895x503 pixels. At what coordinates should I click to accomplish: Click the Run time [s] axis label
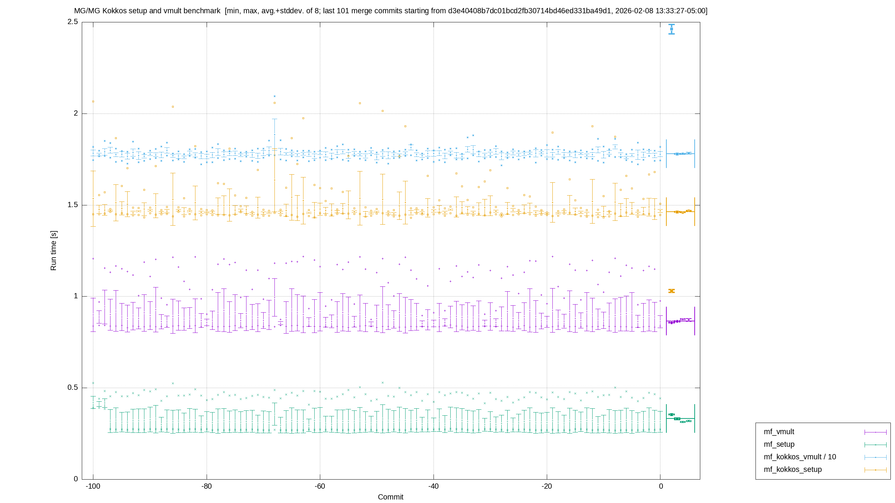pyautogui.click(x=53, y=250)
